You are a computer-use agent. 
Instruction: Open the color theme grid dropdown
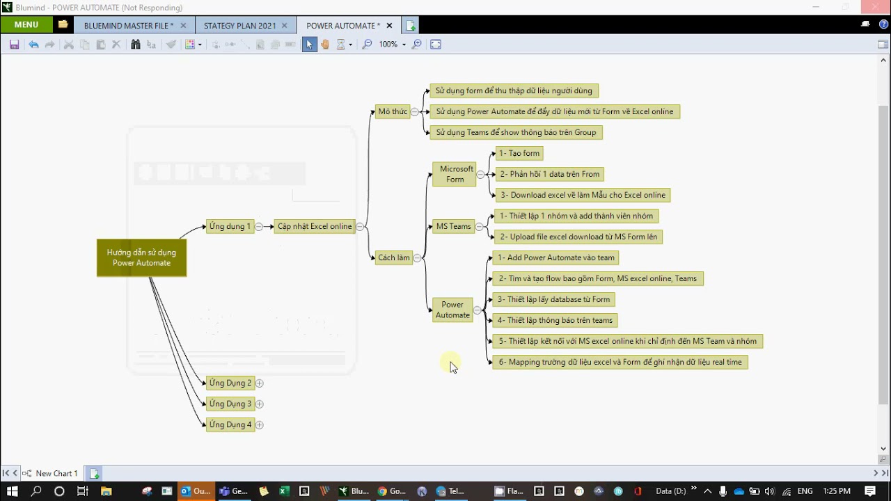click(194, 45)
